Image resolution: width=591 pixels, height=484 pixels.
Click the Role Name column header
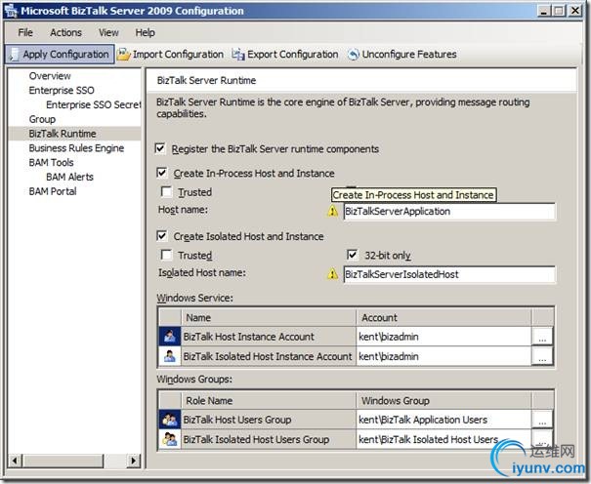tap(269, 400)
